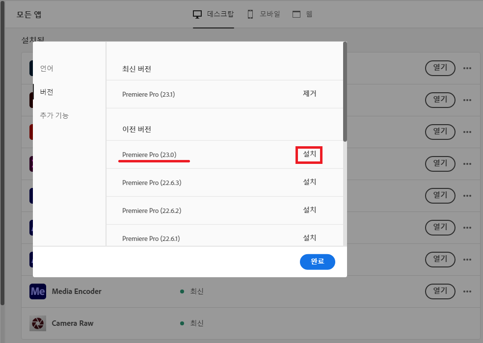Screen dimensions: 483x343
Task: Select the 버전 section in the dialog sidebar
Action: [47, 92]
